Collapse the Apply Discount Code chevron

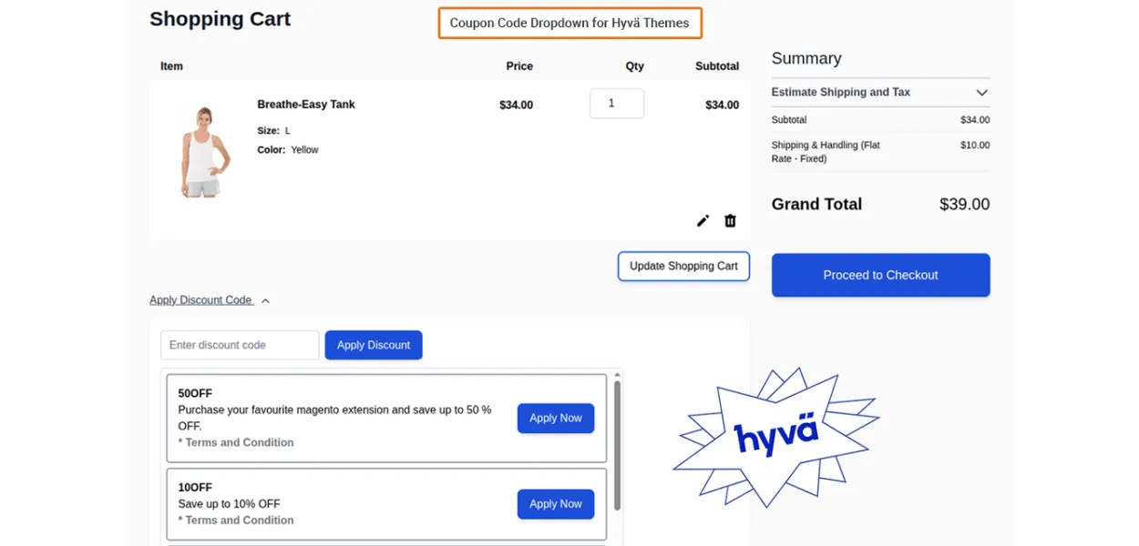click(x=265, y=301)
